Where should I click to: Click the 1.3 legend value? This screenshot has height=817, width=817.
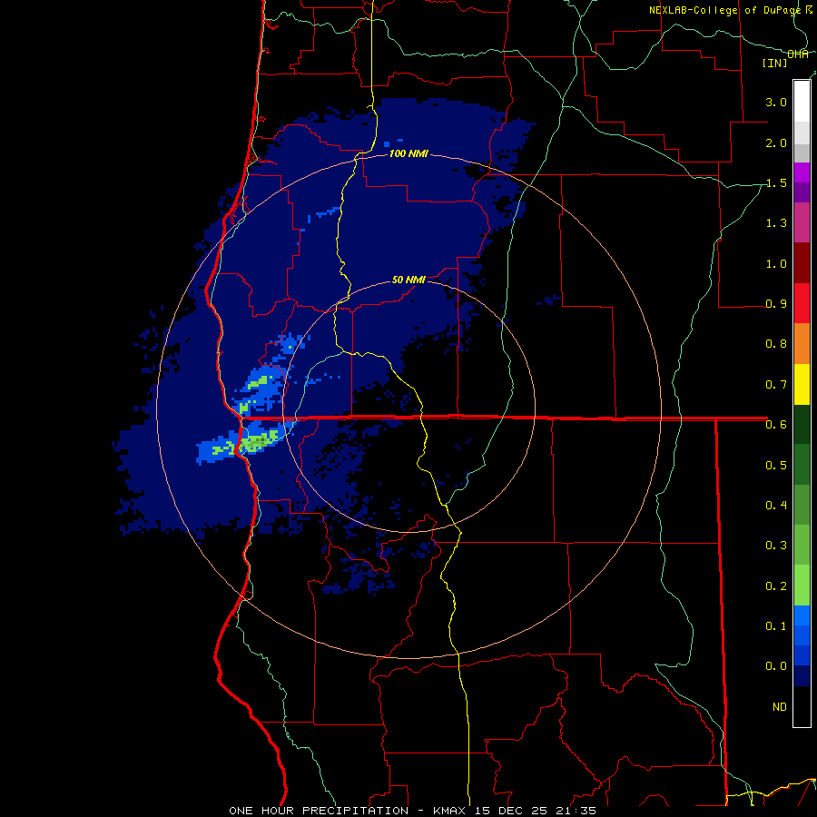point(776,223)
